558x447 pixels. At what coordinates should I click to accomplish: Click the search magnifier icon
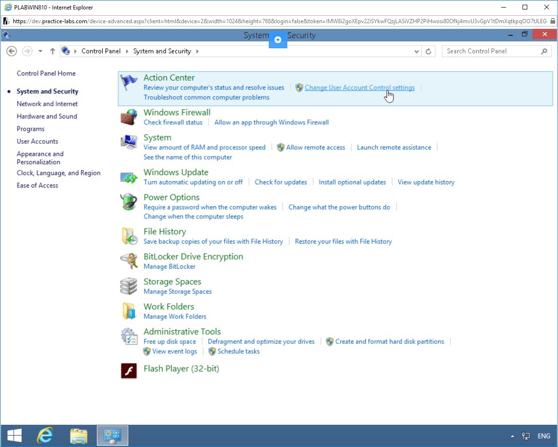coord(544,51)
